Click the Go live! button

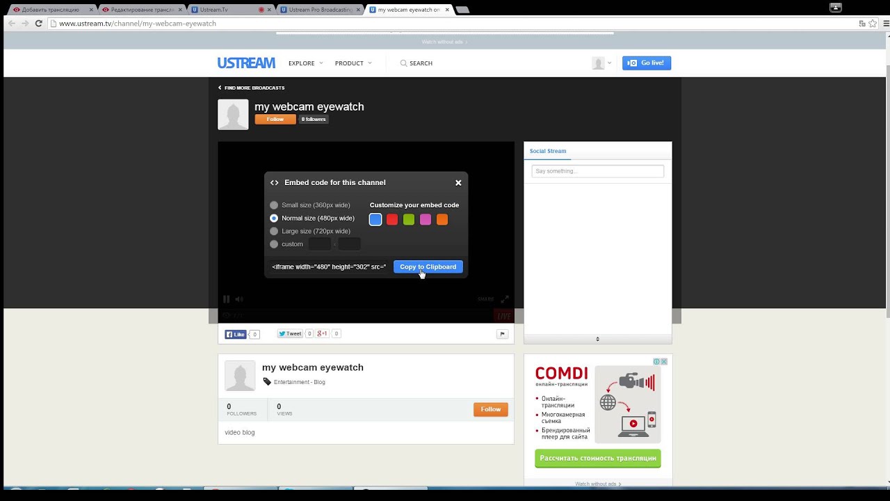pyautogui.click(x=647, y=63)
